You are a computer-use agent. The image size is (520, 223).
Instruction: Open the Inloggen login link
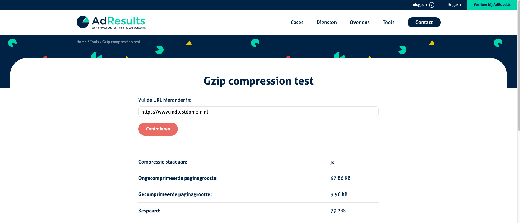[x=419, y=5]
